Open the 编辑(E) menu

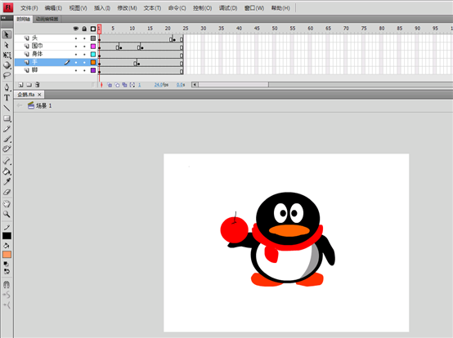pyautogui.click(x=53, y=8)
